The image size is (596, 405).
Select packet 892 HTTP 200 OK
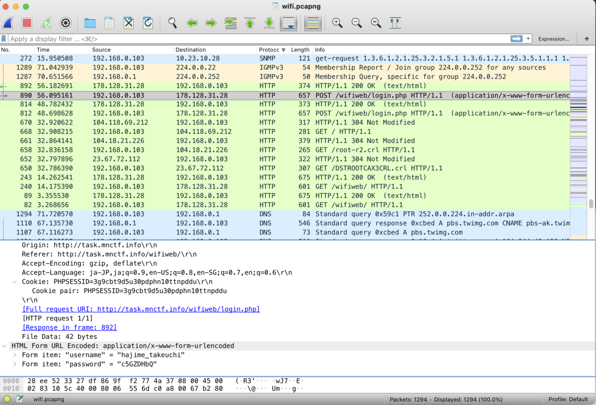point(285,86)
